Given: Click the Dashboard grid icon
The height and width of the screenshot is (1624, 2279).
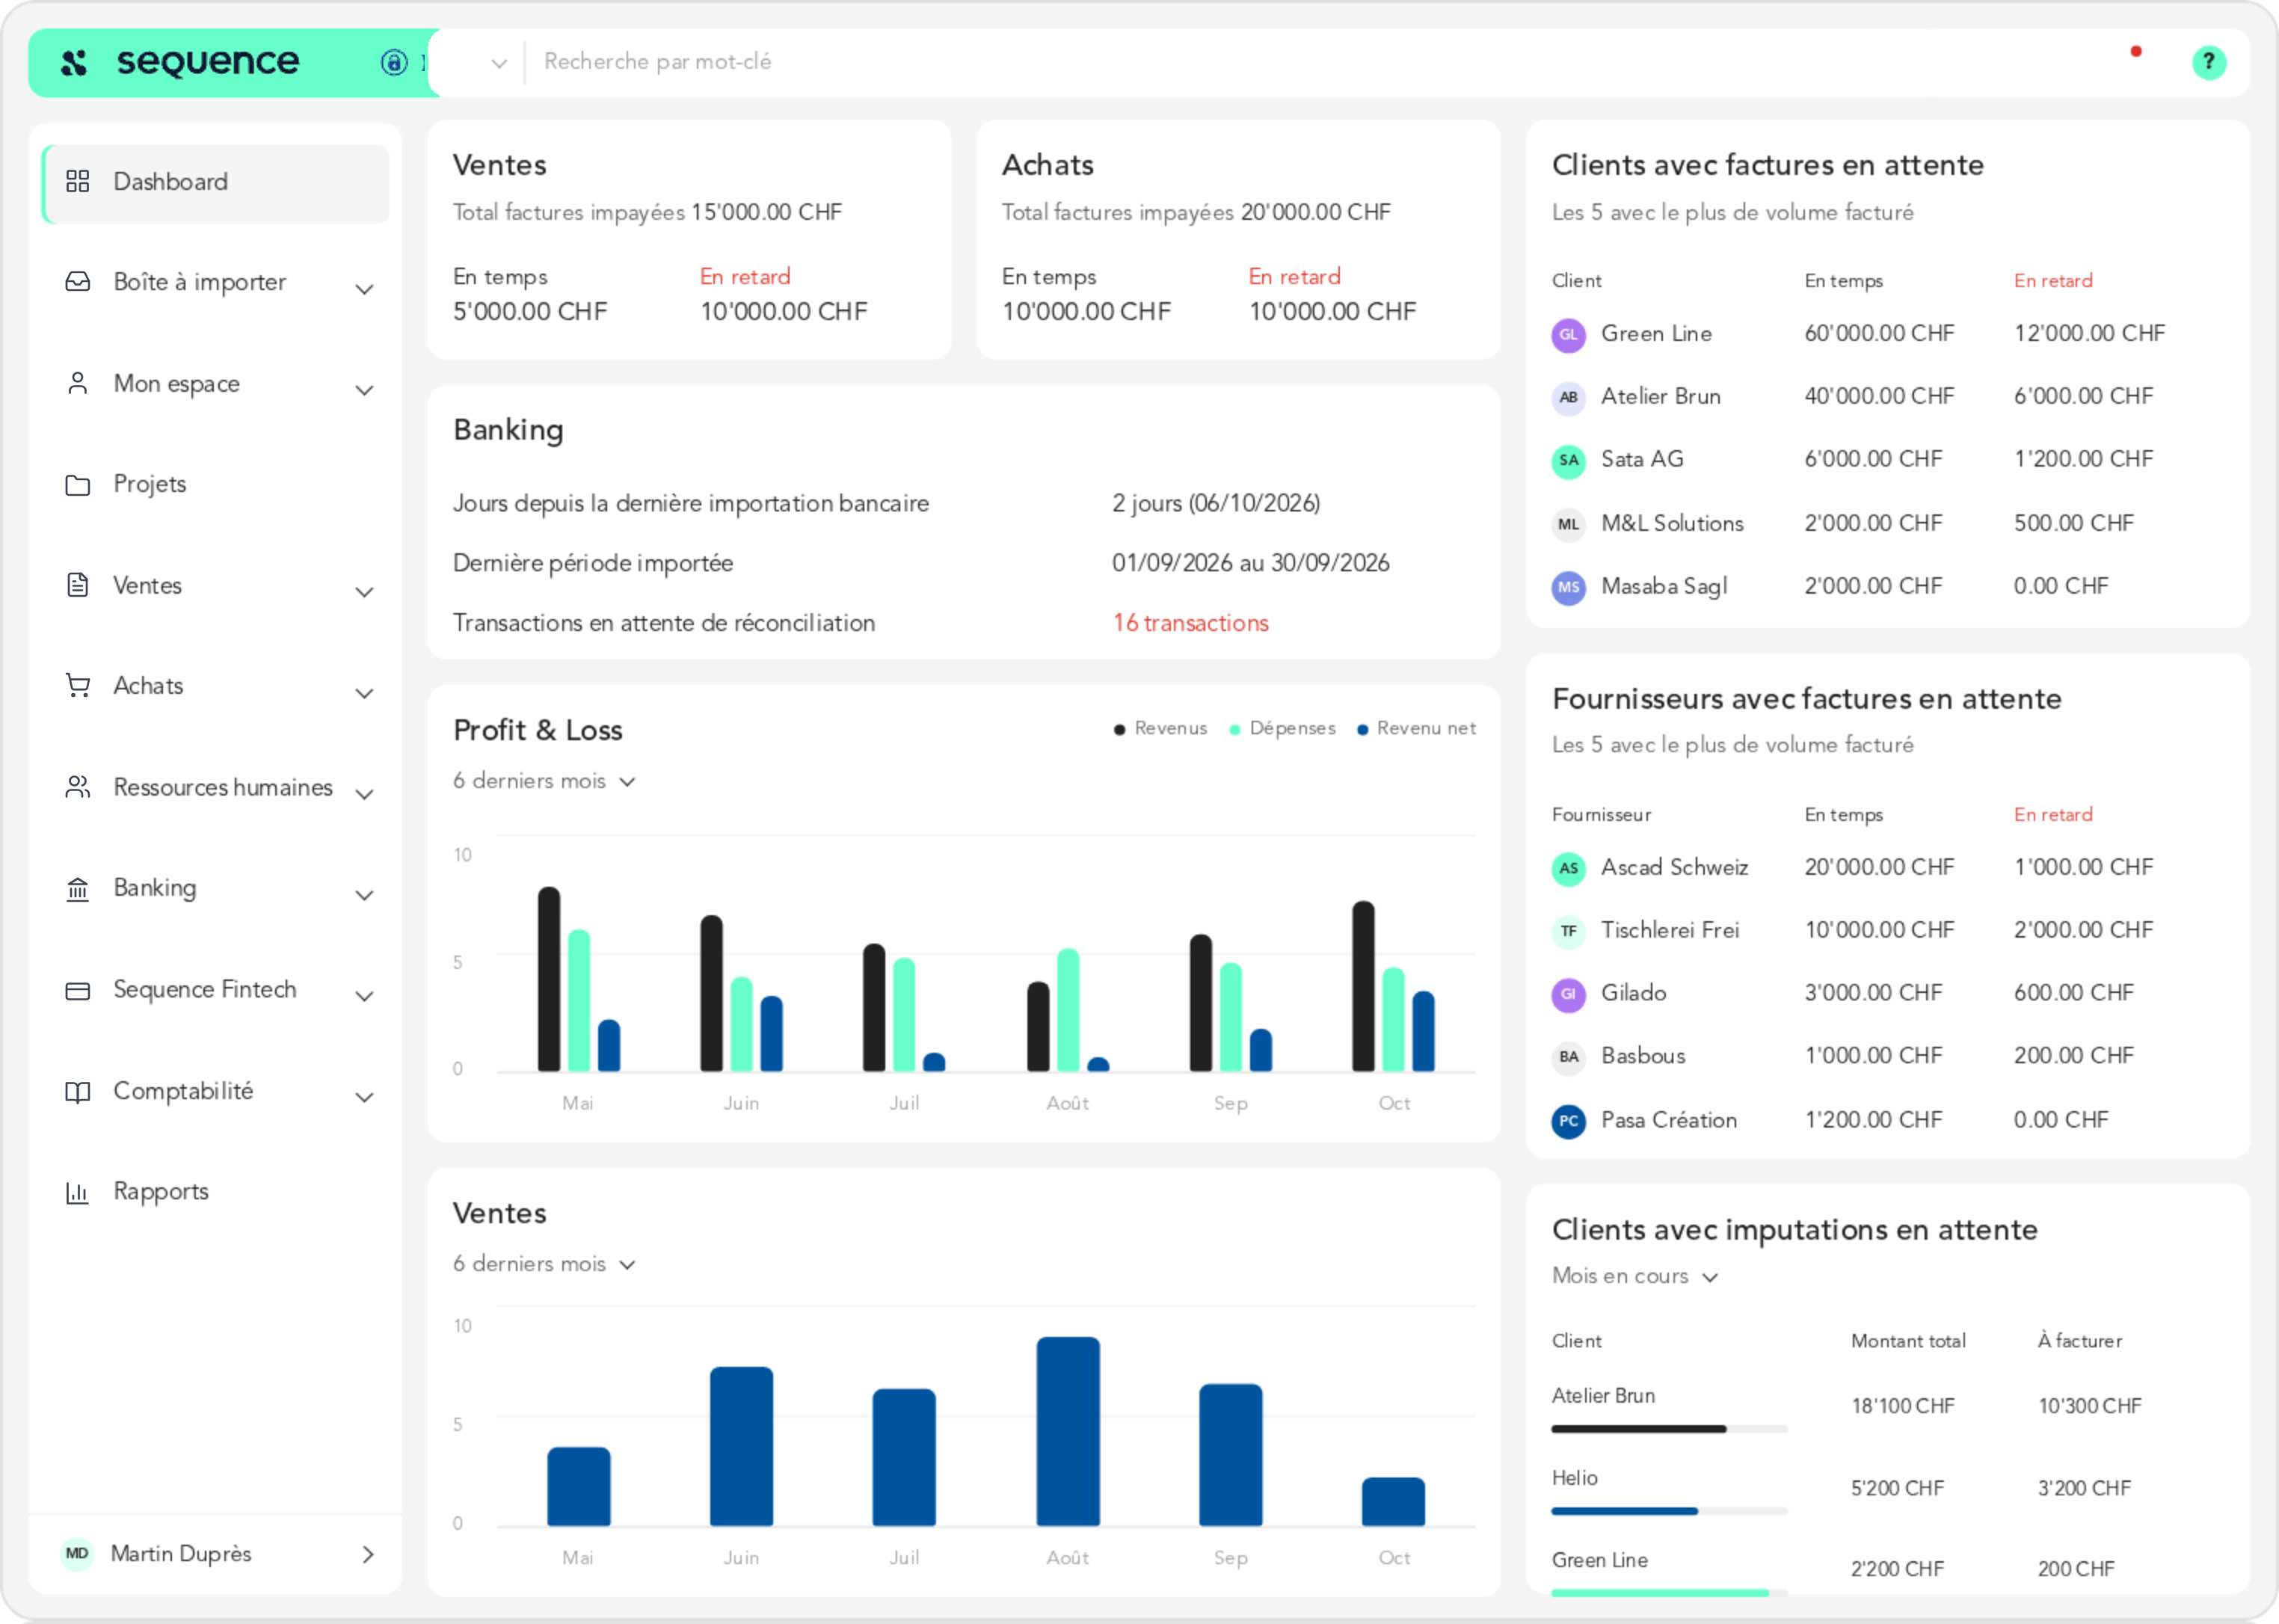Looking at the screenshot, I should [x=77, y=181].
